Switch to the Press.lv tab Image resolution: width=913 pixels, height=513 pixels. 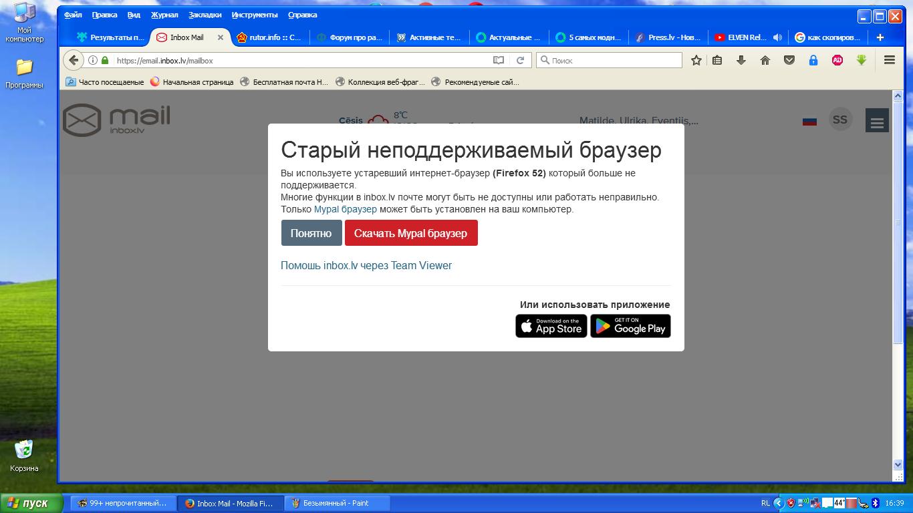coord(668,37)
